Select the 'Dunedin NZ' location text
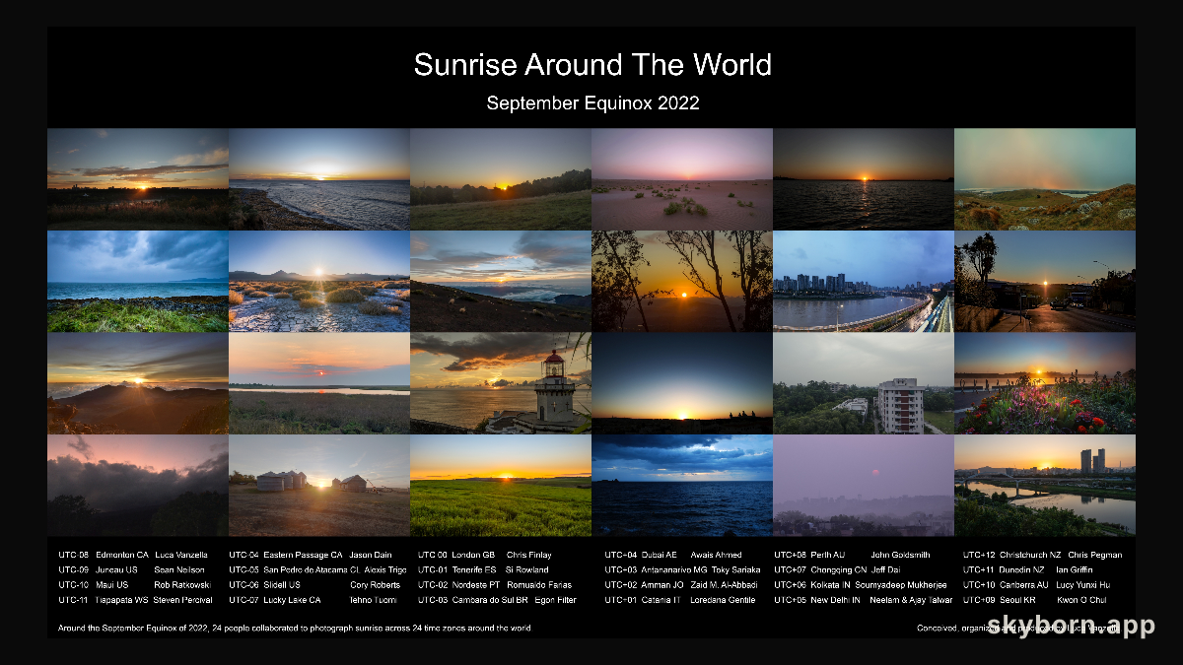 (1021, 569)
